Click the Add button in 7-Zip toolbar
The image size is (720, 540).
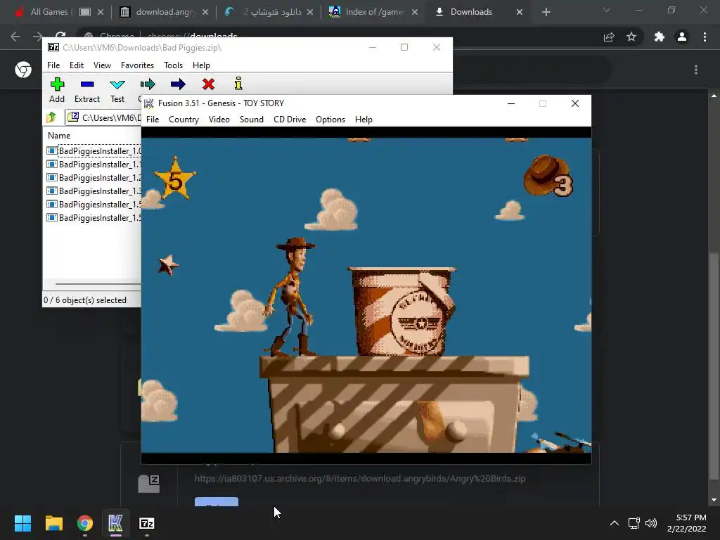pos(57,90)
